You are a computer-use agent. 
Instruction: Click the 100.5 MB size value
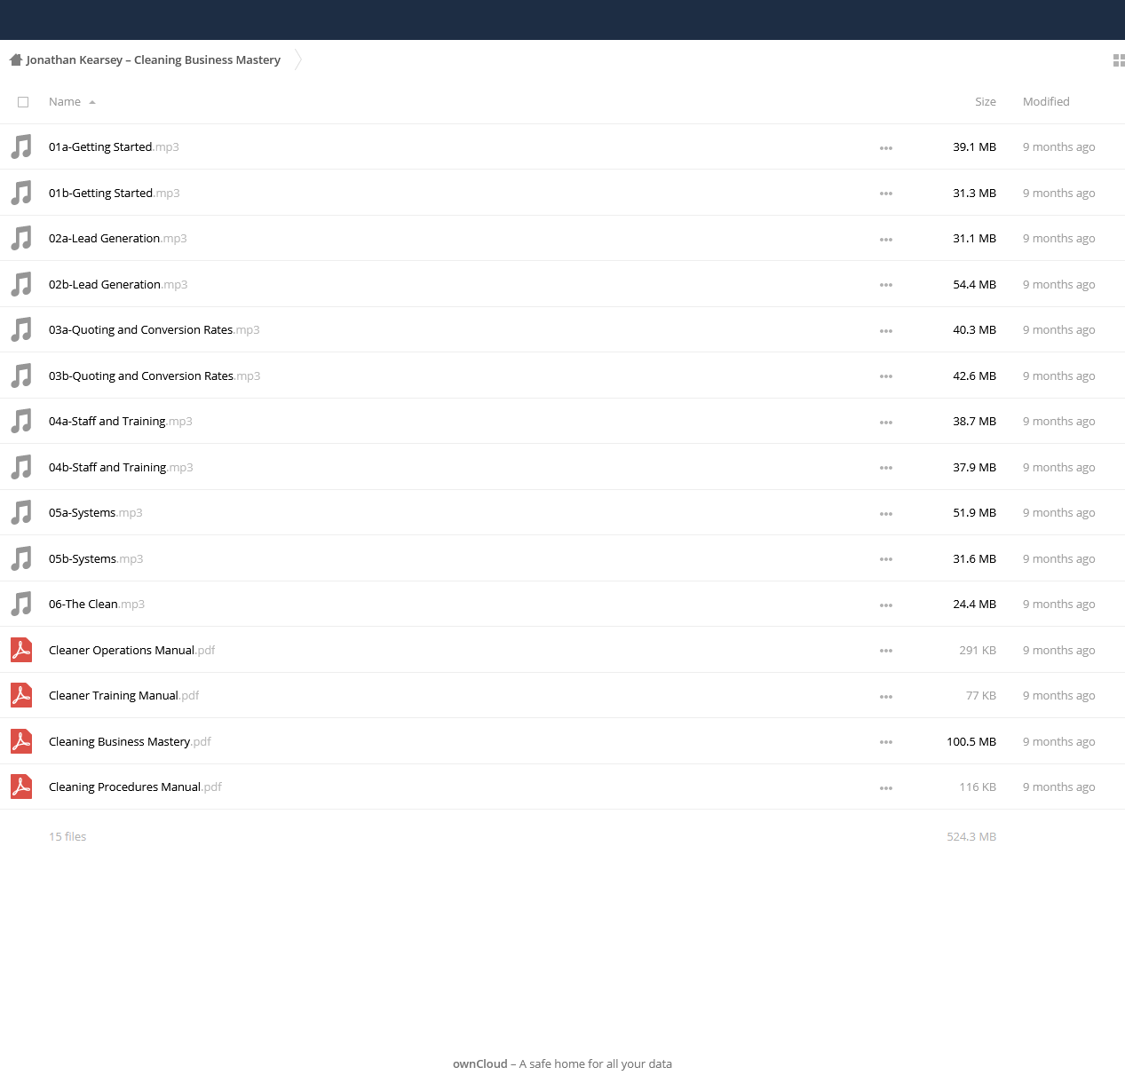971,741
